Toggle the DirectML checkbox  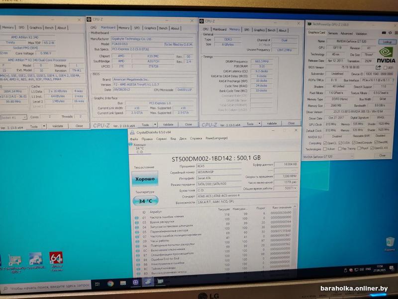376,143
